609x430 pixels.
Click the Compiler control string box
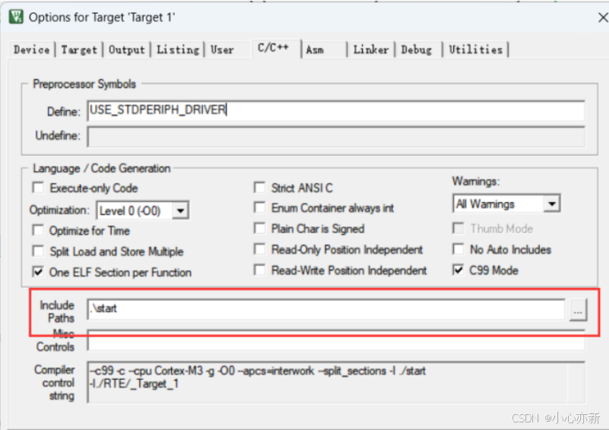click(336, 382)
